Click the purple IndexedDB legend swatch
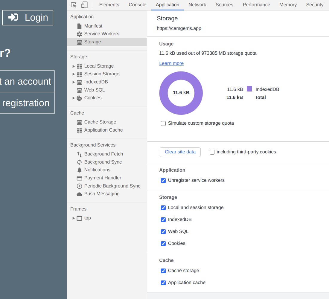This screenshot has height=299, width=329. (249, 89)
